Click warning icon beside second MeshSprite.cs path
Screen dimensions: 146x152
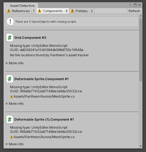(12, 137)
